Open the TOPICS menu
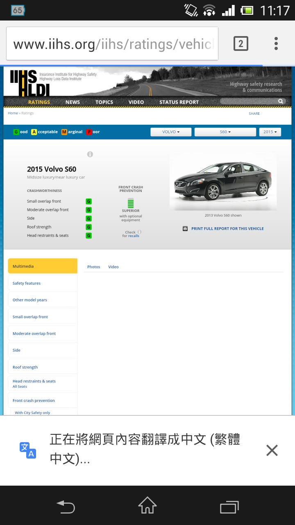 click(104, 102)
